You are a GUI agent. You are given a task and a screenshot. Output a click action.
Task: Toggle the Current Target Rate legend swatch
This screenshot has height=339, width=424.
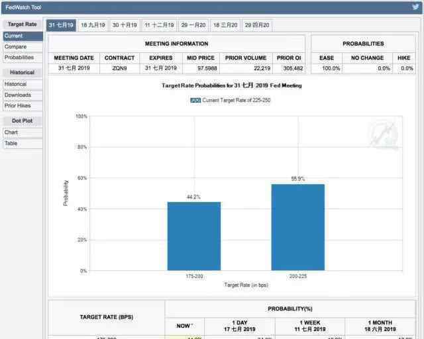click(x=195, y=100)
